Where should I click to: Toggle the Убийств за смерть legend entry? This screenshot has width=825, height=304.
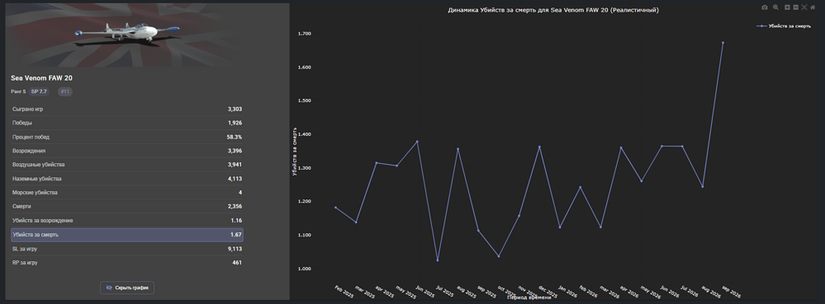click(783, 26)
